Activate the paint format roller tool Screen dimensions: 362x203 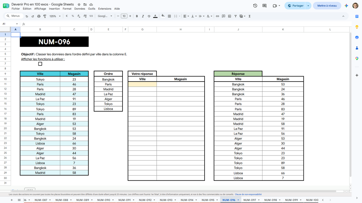45,16
